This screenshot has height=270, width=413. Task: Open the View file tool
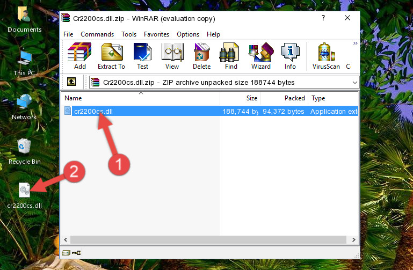coord(172,56)
